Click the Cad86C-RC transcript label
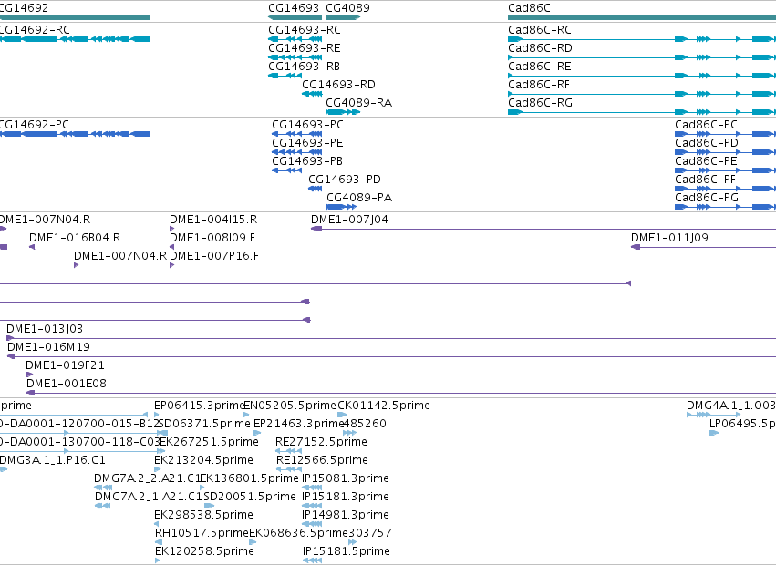Screen dimensions: 776x565 click(540, 30)
